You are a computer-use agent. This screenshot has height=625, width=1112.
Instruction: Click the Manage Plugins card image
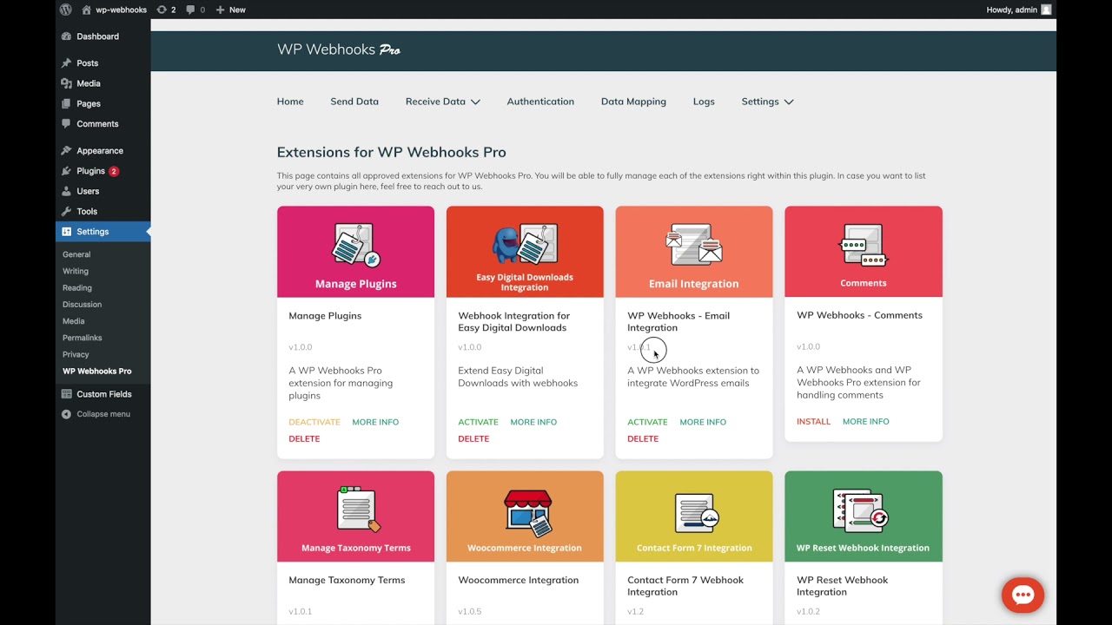pos(355,252)
